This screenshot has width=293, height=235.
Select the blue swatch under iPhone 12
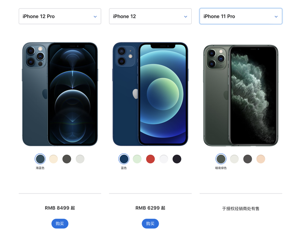coord(124,159)
